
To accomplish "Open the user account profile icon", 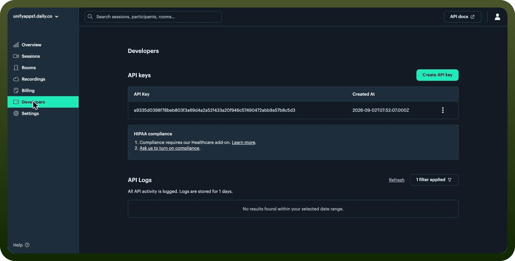I will 497,17.
